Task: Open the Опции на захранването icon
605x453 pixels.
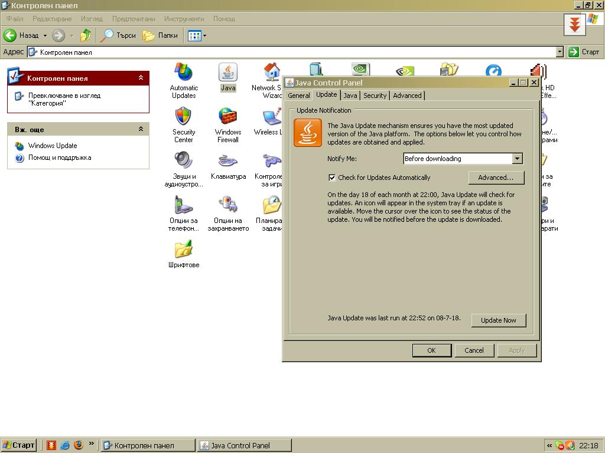Action: pos(228,214)
